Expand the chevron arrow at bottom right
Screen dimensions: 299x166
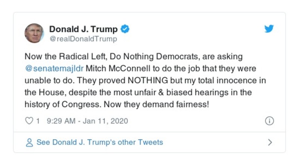tap(270, 142)
